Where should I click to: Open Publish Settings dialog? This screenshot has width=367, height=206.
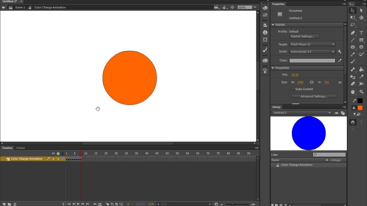pyautogui.click(x=304, y=37)
